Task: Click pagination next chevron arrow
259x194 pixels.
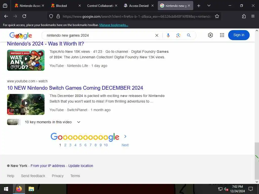Action: [x=125, y=136]
